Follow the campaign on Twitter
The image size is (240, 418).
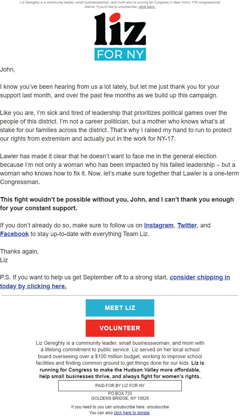point(187,225)
